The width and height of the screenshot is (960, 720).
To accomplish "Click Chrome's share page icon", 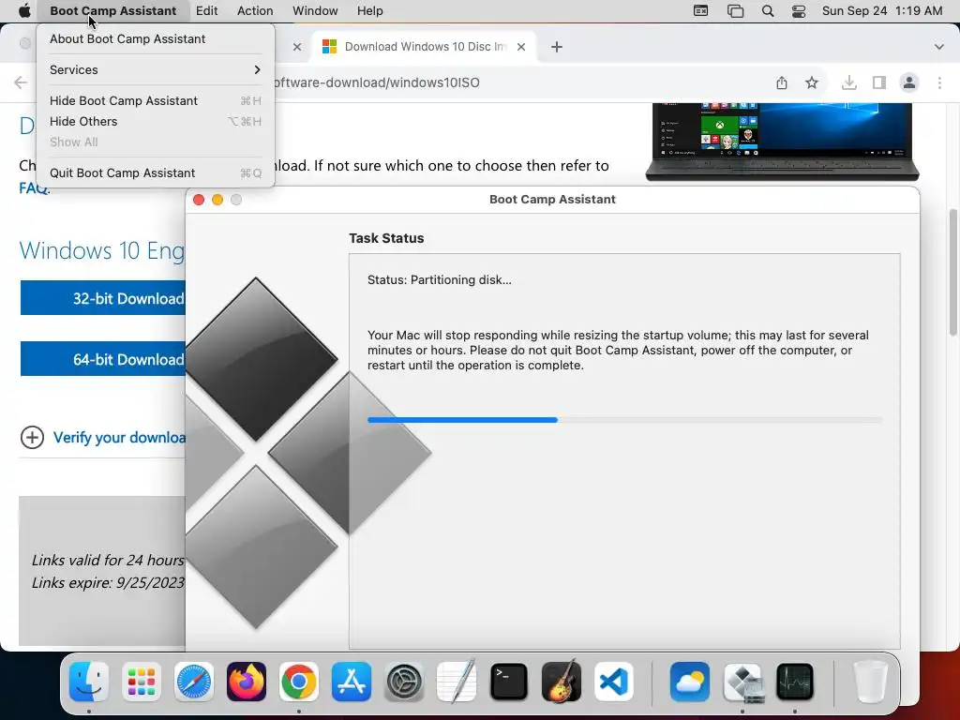I will (x=782, y=82).
